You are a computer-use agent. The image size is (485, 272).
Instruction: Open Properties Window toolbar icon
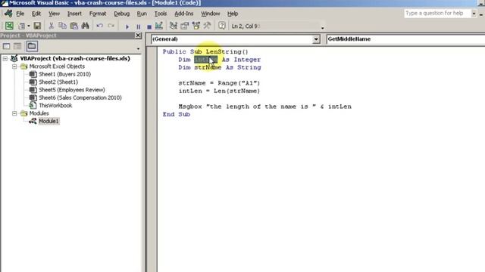tap(185, 26)
